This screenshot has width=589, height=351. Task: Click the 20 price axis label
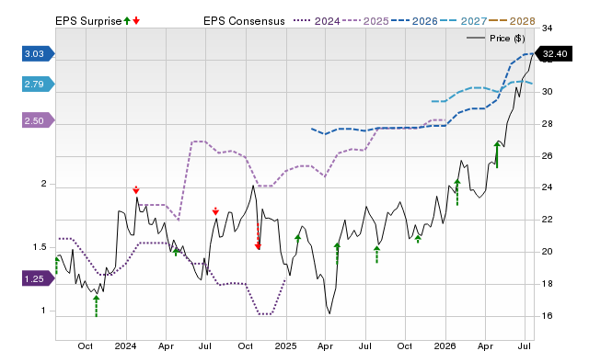pyautogui.click(x=548, y=252)
